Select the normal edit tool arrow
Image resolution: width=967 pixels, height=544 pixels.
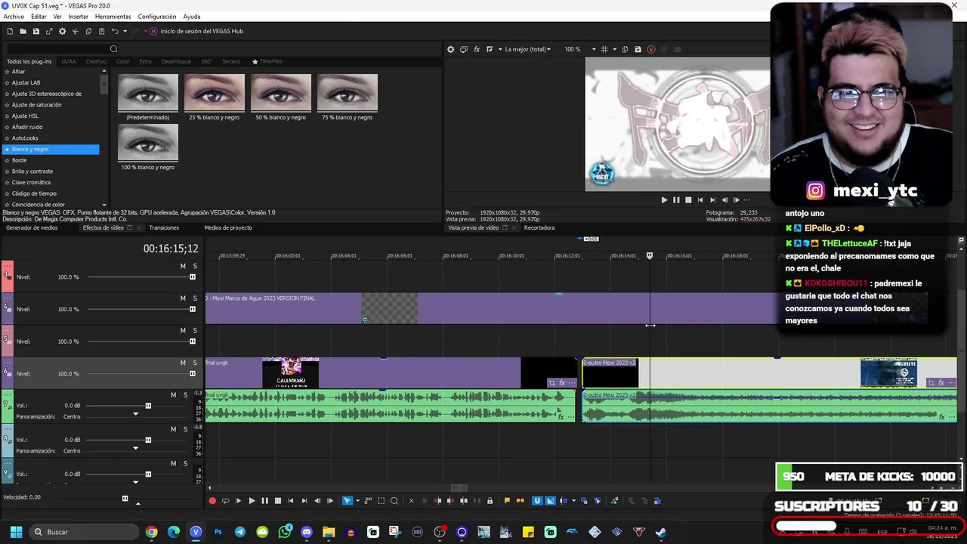click(x=347, y=500)
